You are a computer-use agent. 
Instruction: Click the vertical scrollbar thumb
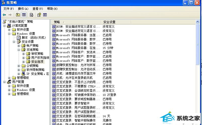197,44
